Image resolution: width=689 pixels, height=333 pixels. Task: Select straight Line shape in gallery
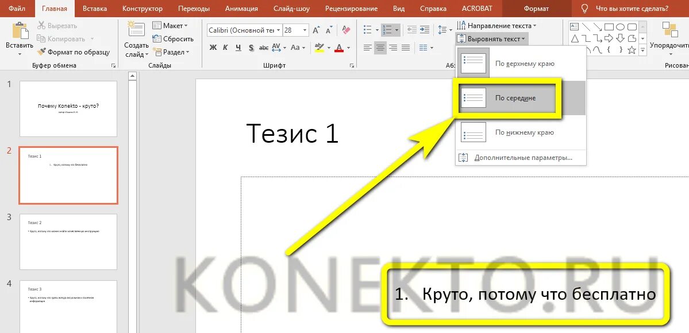[x=586, y=26]
